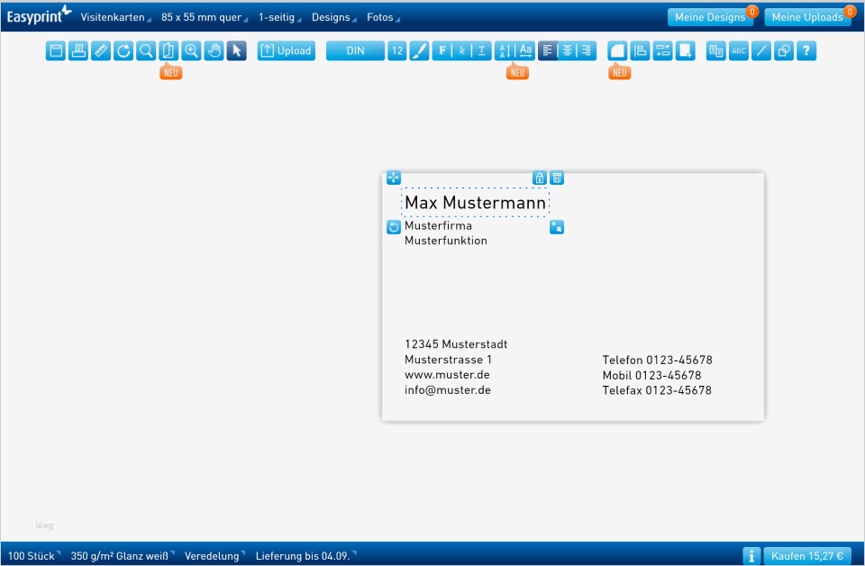Select the ruler tool icon
The image size is (865, 566).
click(101, 50)
